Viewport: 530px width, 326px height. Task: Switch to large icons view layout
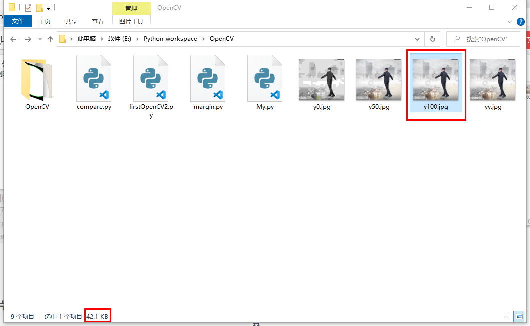(519, 316)
